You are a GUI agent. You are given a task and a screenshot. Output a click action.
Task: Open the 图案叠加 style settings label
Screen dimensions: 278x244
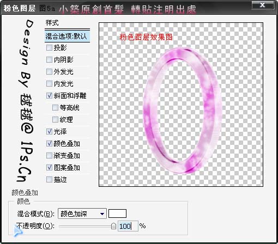67,168
